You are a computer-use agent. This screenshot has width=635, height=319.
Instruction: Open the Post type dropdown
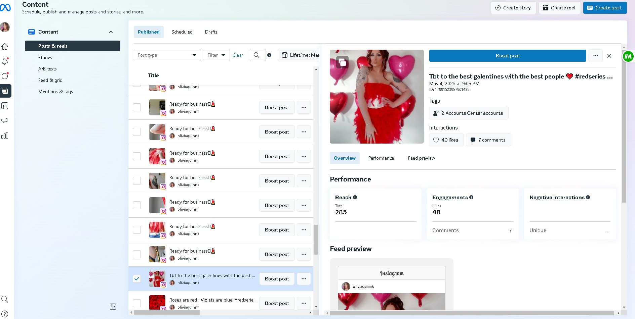click(x=167, y=55)
